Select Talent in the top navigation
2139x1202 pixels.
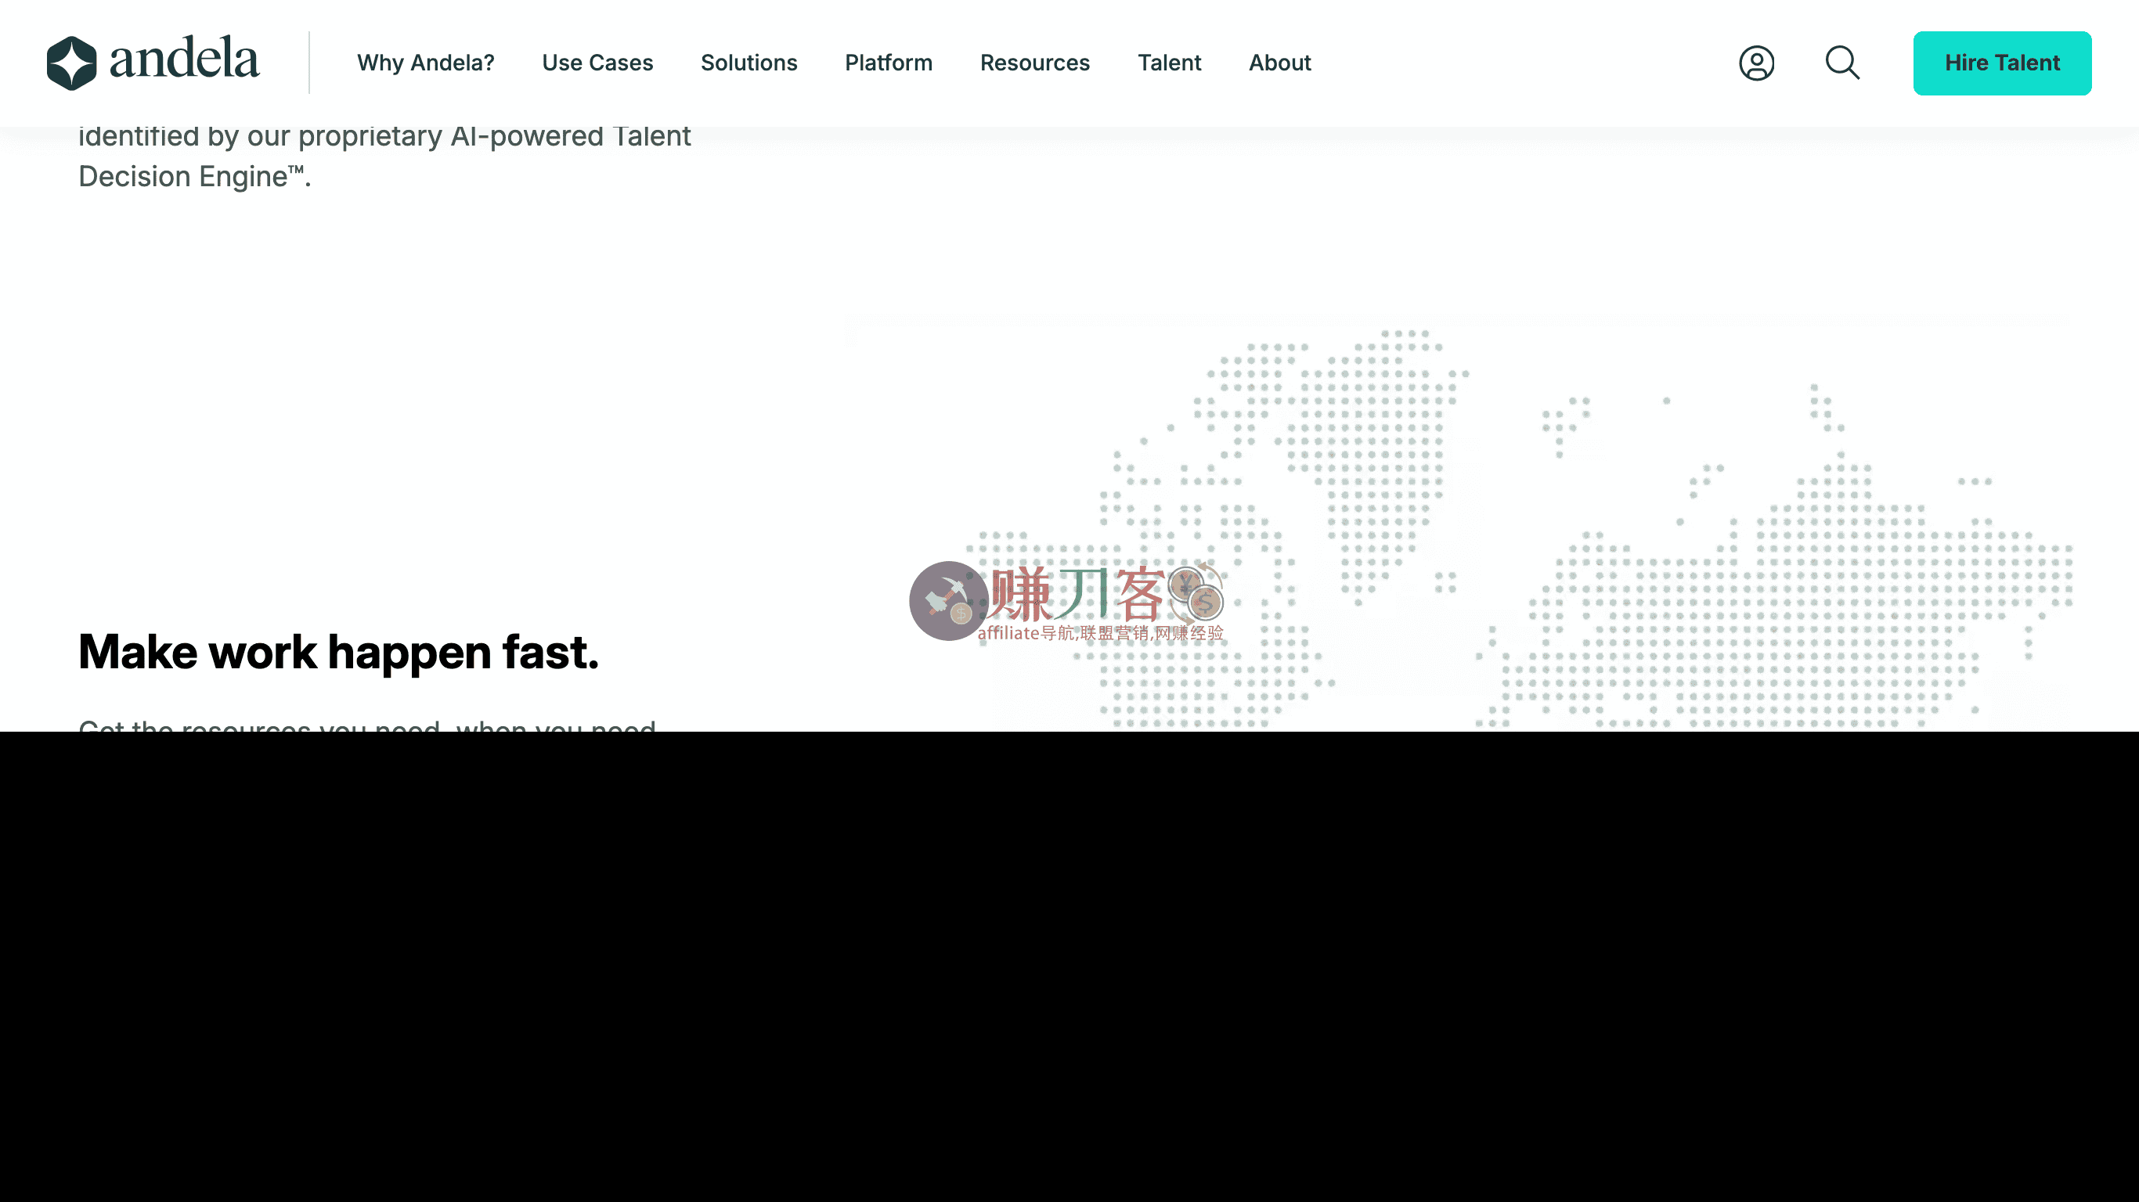click(1168, 63)
